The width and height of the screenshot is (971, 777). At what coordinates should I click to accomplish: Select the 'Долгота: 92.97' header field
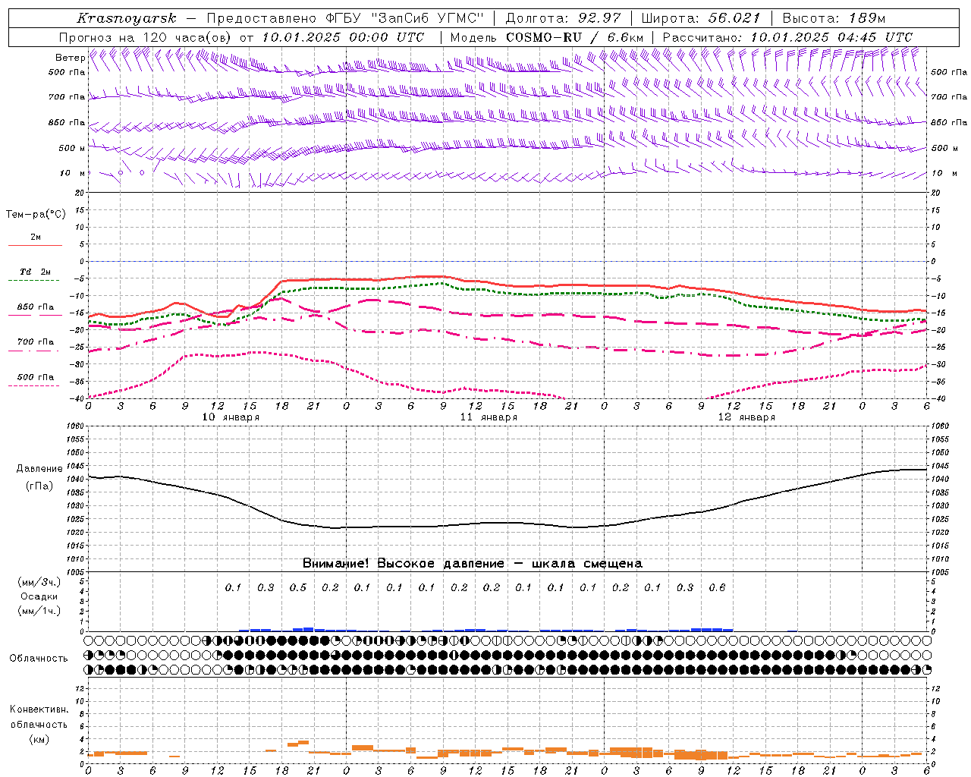coord(563,18)
